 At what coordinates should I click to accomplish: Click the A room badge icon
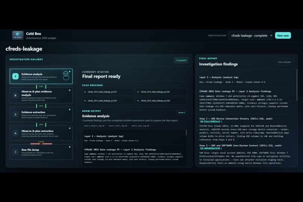coord(15,133)
